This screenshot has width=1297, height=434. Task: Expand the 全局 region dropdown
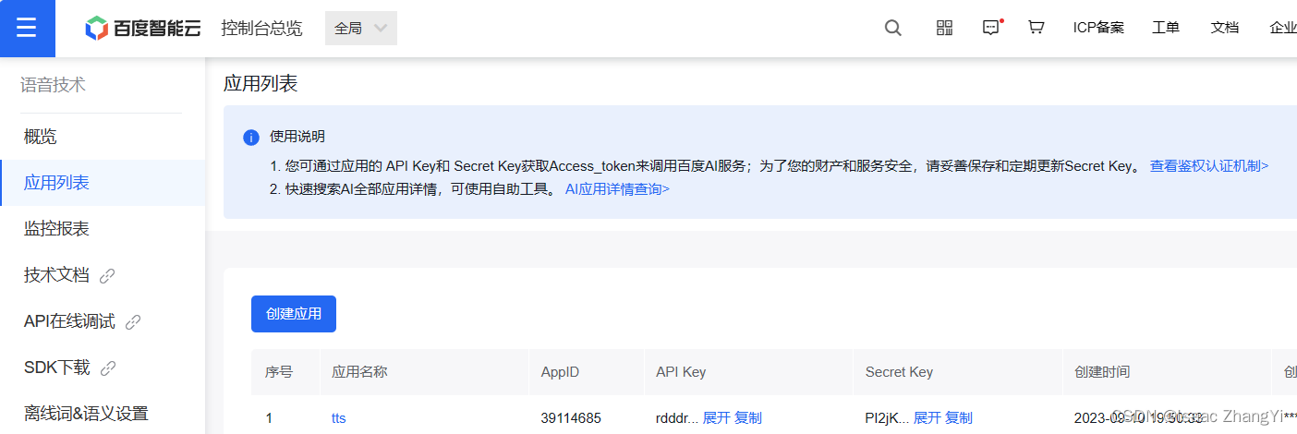coord(361,29)
